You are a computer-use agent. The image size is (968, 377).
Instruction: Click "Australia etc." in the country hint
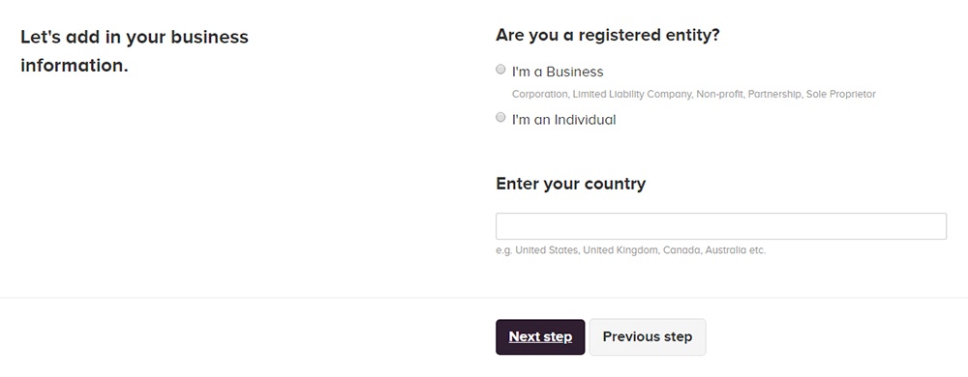(x=736, y=250)
